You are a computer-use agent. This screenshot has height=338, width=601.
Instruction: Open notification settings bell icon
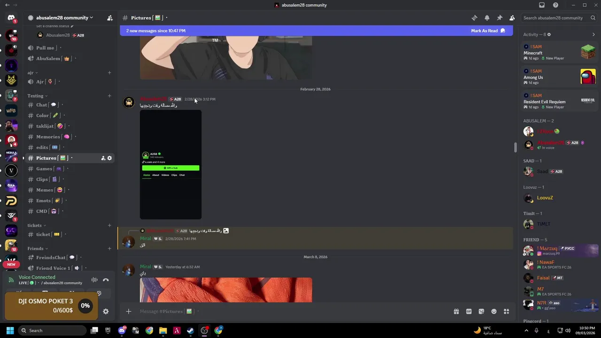487,18
